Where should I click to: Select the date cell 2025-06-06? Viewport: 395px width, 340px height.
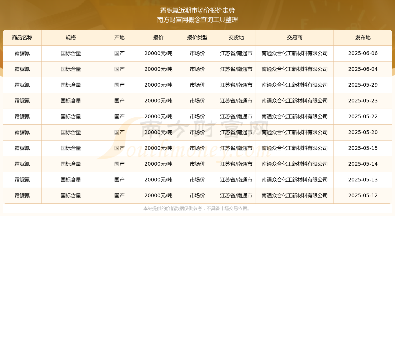363,53
